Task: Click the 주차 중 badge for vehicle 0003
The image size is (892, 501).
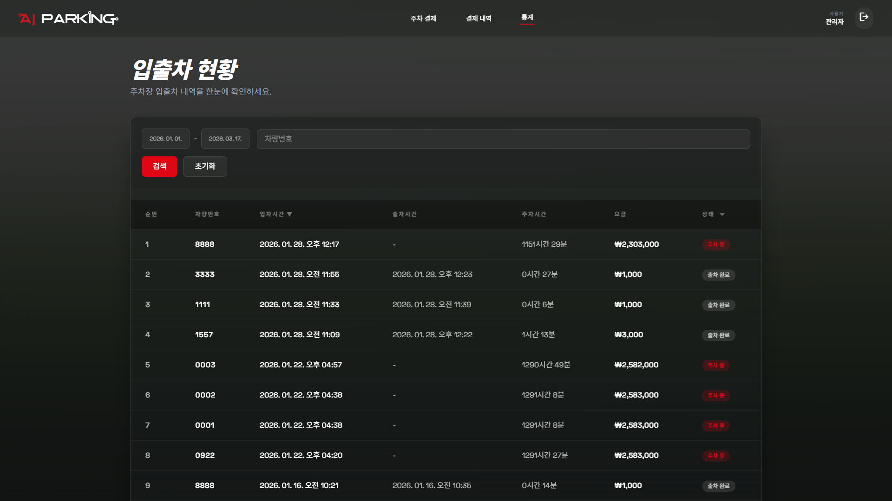Action: point(715,365)
